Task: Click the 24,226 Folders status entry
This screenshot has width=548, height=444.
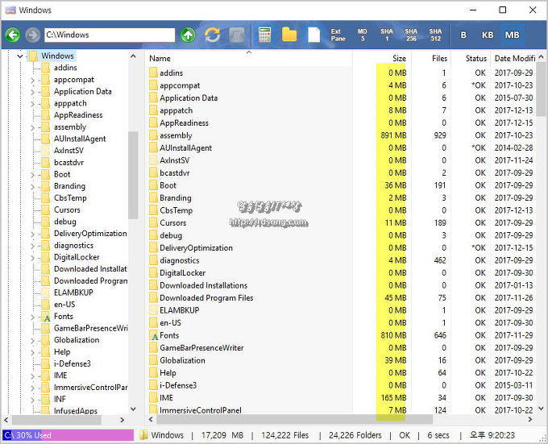Action: point(355,435)
